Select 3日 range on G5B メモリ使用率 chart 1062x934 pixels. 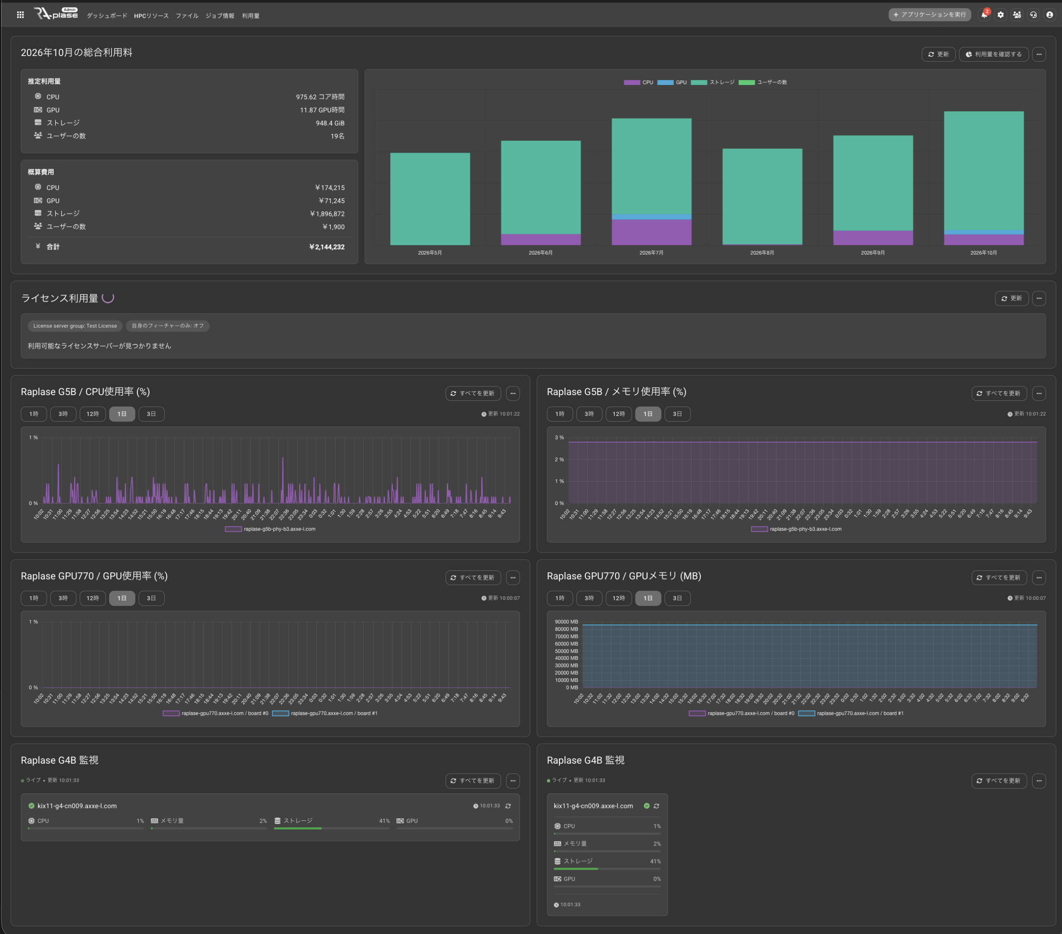pyautogui.click(x=677, y=414)
